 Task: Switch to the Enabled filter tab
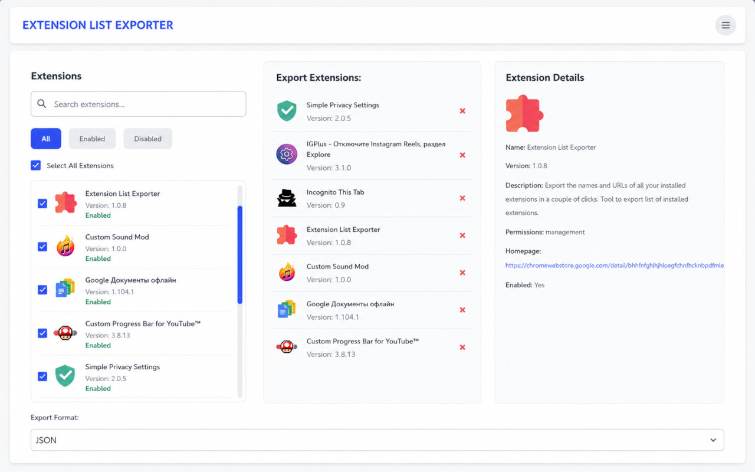click(93, 139)
